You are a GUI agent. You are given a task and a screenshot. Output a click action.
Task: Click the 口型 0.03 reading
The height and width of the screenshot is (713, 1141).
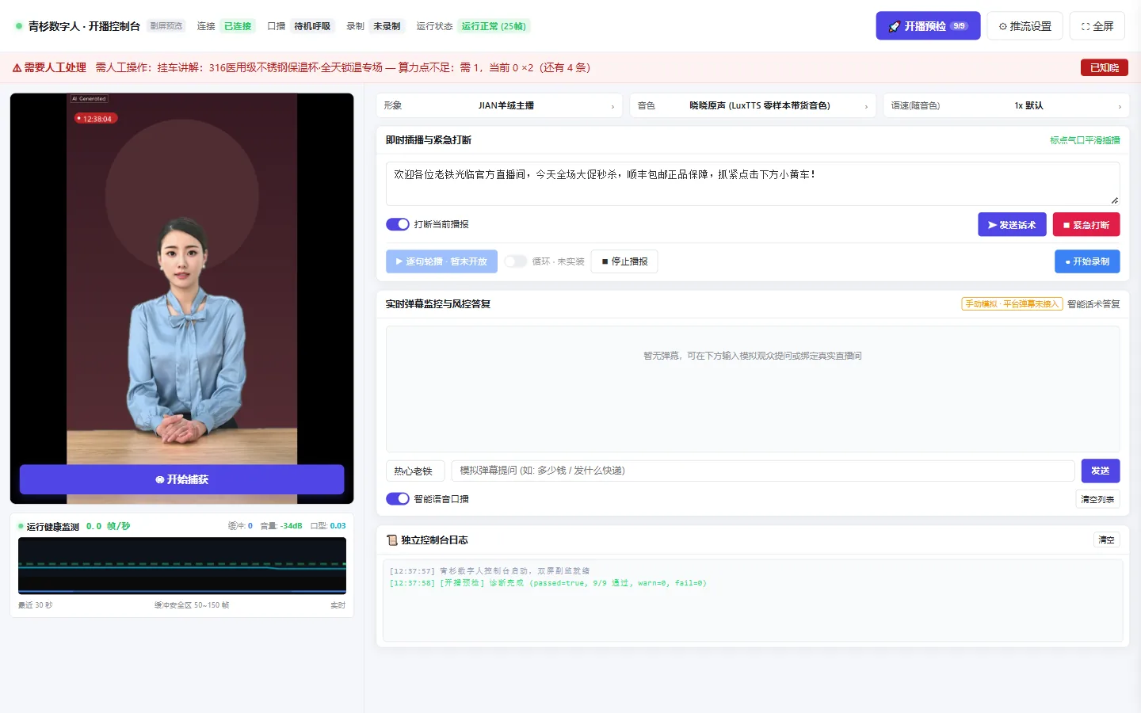328,526
